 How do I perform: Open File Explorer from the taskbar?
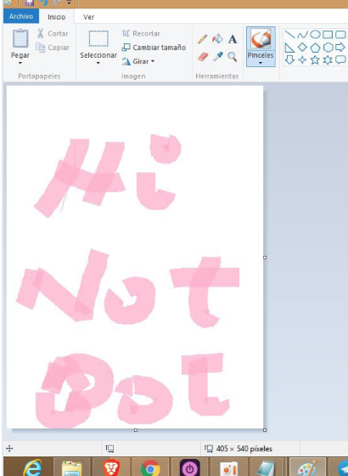point(72,467)
